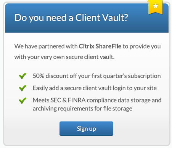Select the 'Do you need a Client Vault?' heading
The width and height of the screenshot is (172, 148).
pos(71,18)
